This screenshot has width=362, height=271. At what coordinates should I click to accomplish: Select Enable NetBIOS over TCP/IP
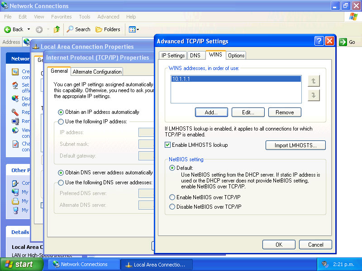pyautogui.click(x=172, y=197)
